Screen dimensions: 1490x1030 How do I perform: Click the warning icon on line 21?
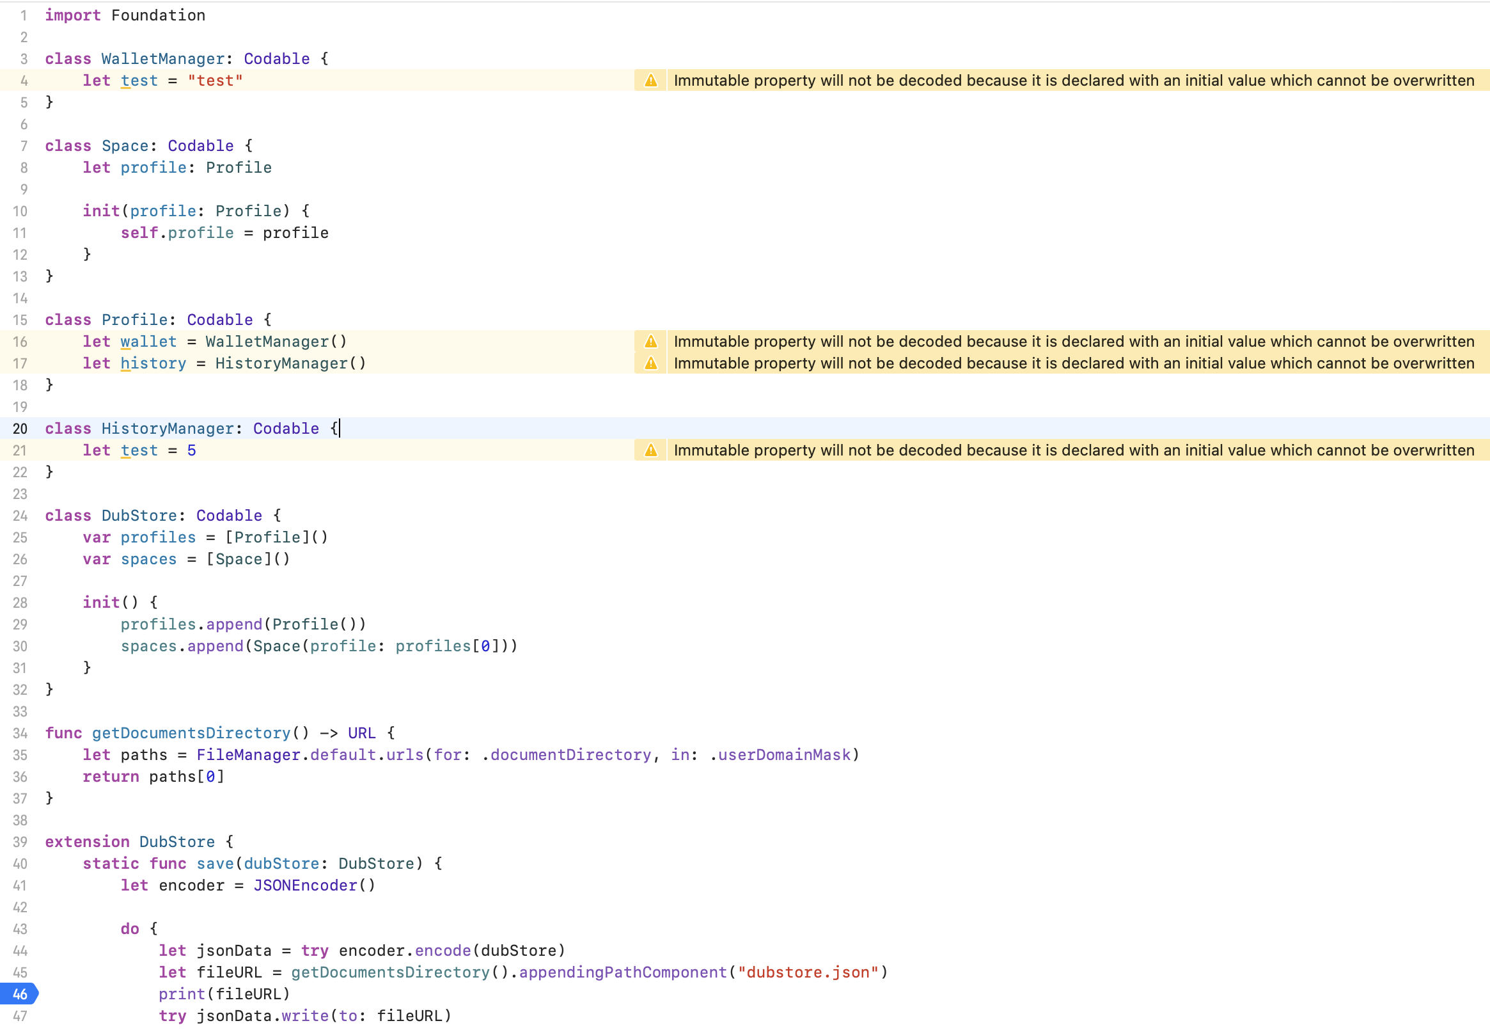click(651, 450)
